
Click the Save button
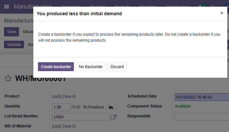tap(12, 32)
